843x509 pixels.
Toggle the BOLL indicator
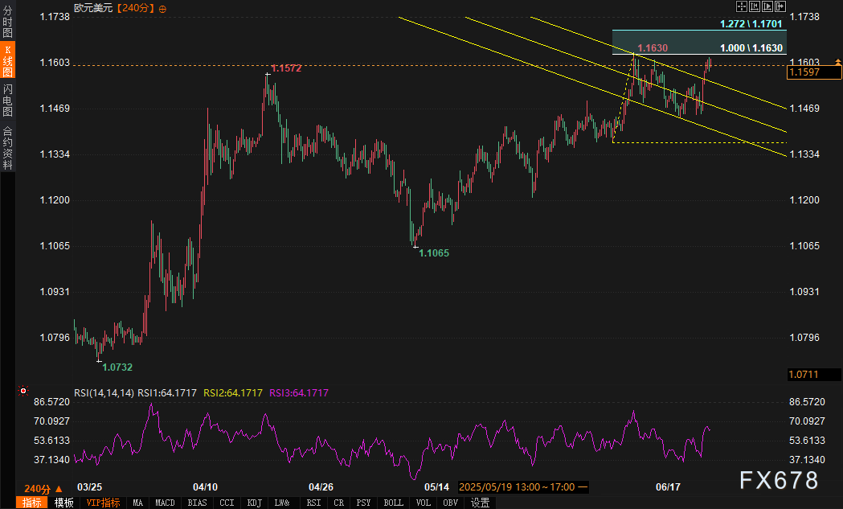tap(393, 503)
